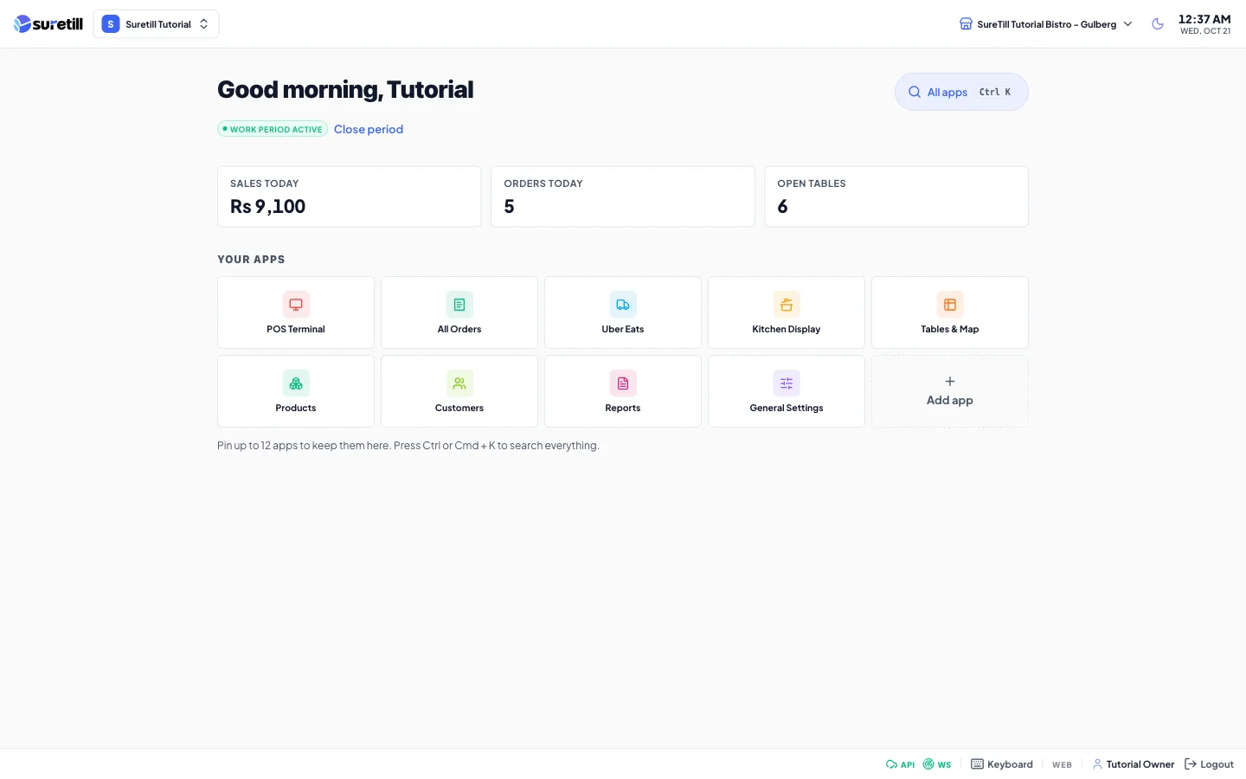The height and width of the screenshot is (779, 1246).
Task: Click the Work Period Active badge
Action: (x=273, y=129)
